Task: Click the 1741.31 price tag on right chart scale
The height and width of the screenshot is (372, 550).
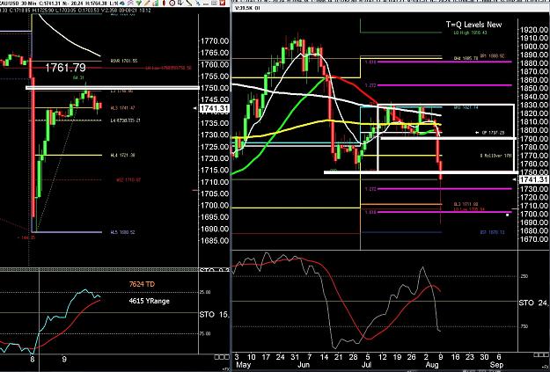Action: (533, 179)
